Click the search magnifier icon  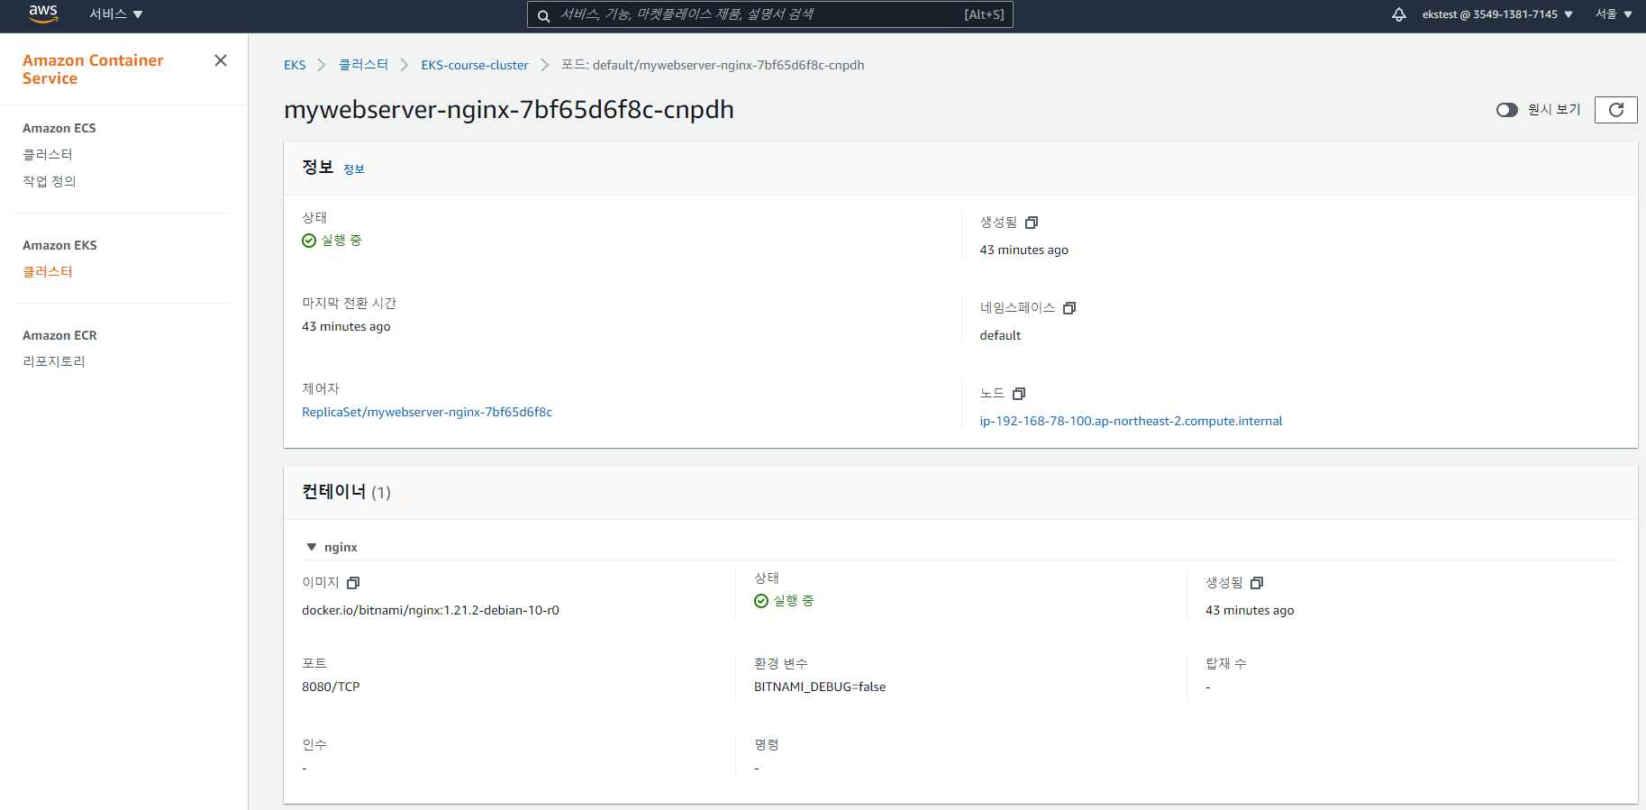click(544, 15)
